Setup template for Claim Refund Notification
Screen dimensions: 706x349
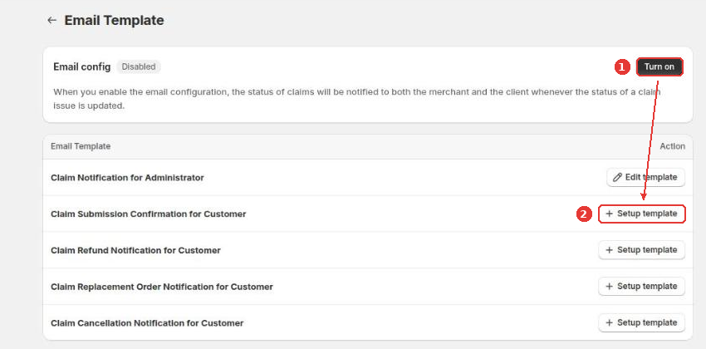(641, 250)
